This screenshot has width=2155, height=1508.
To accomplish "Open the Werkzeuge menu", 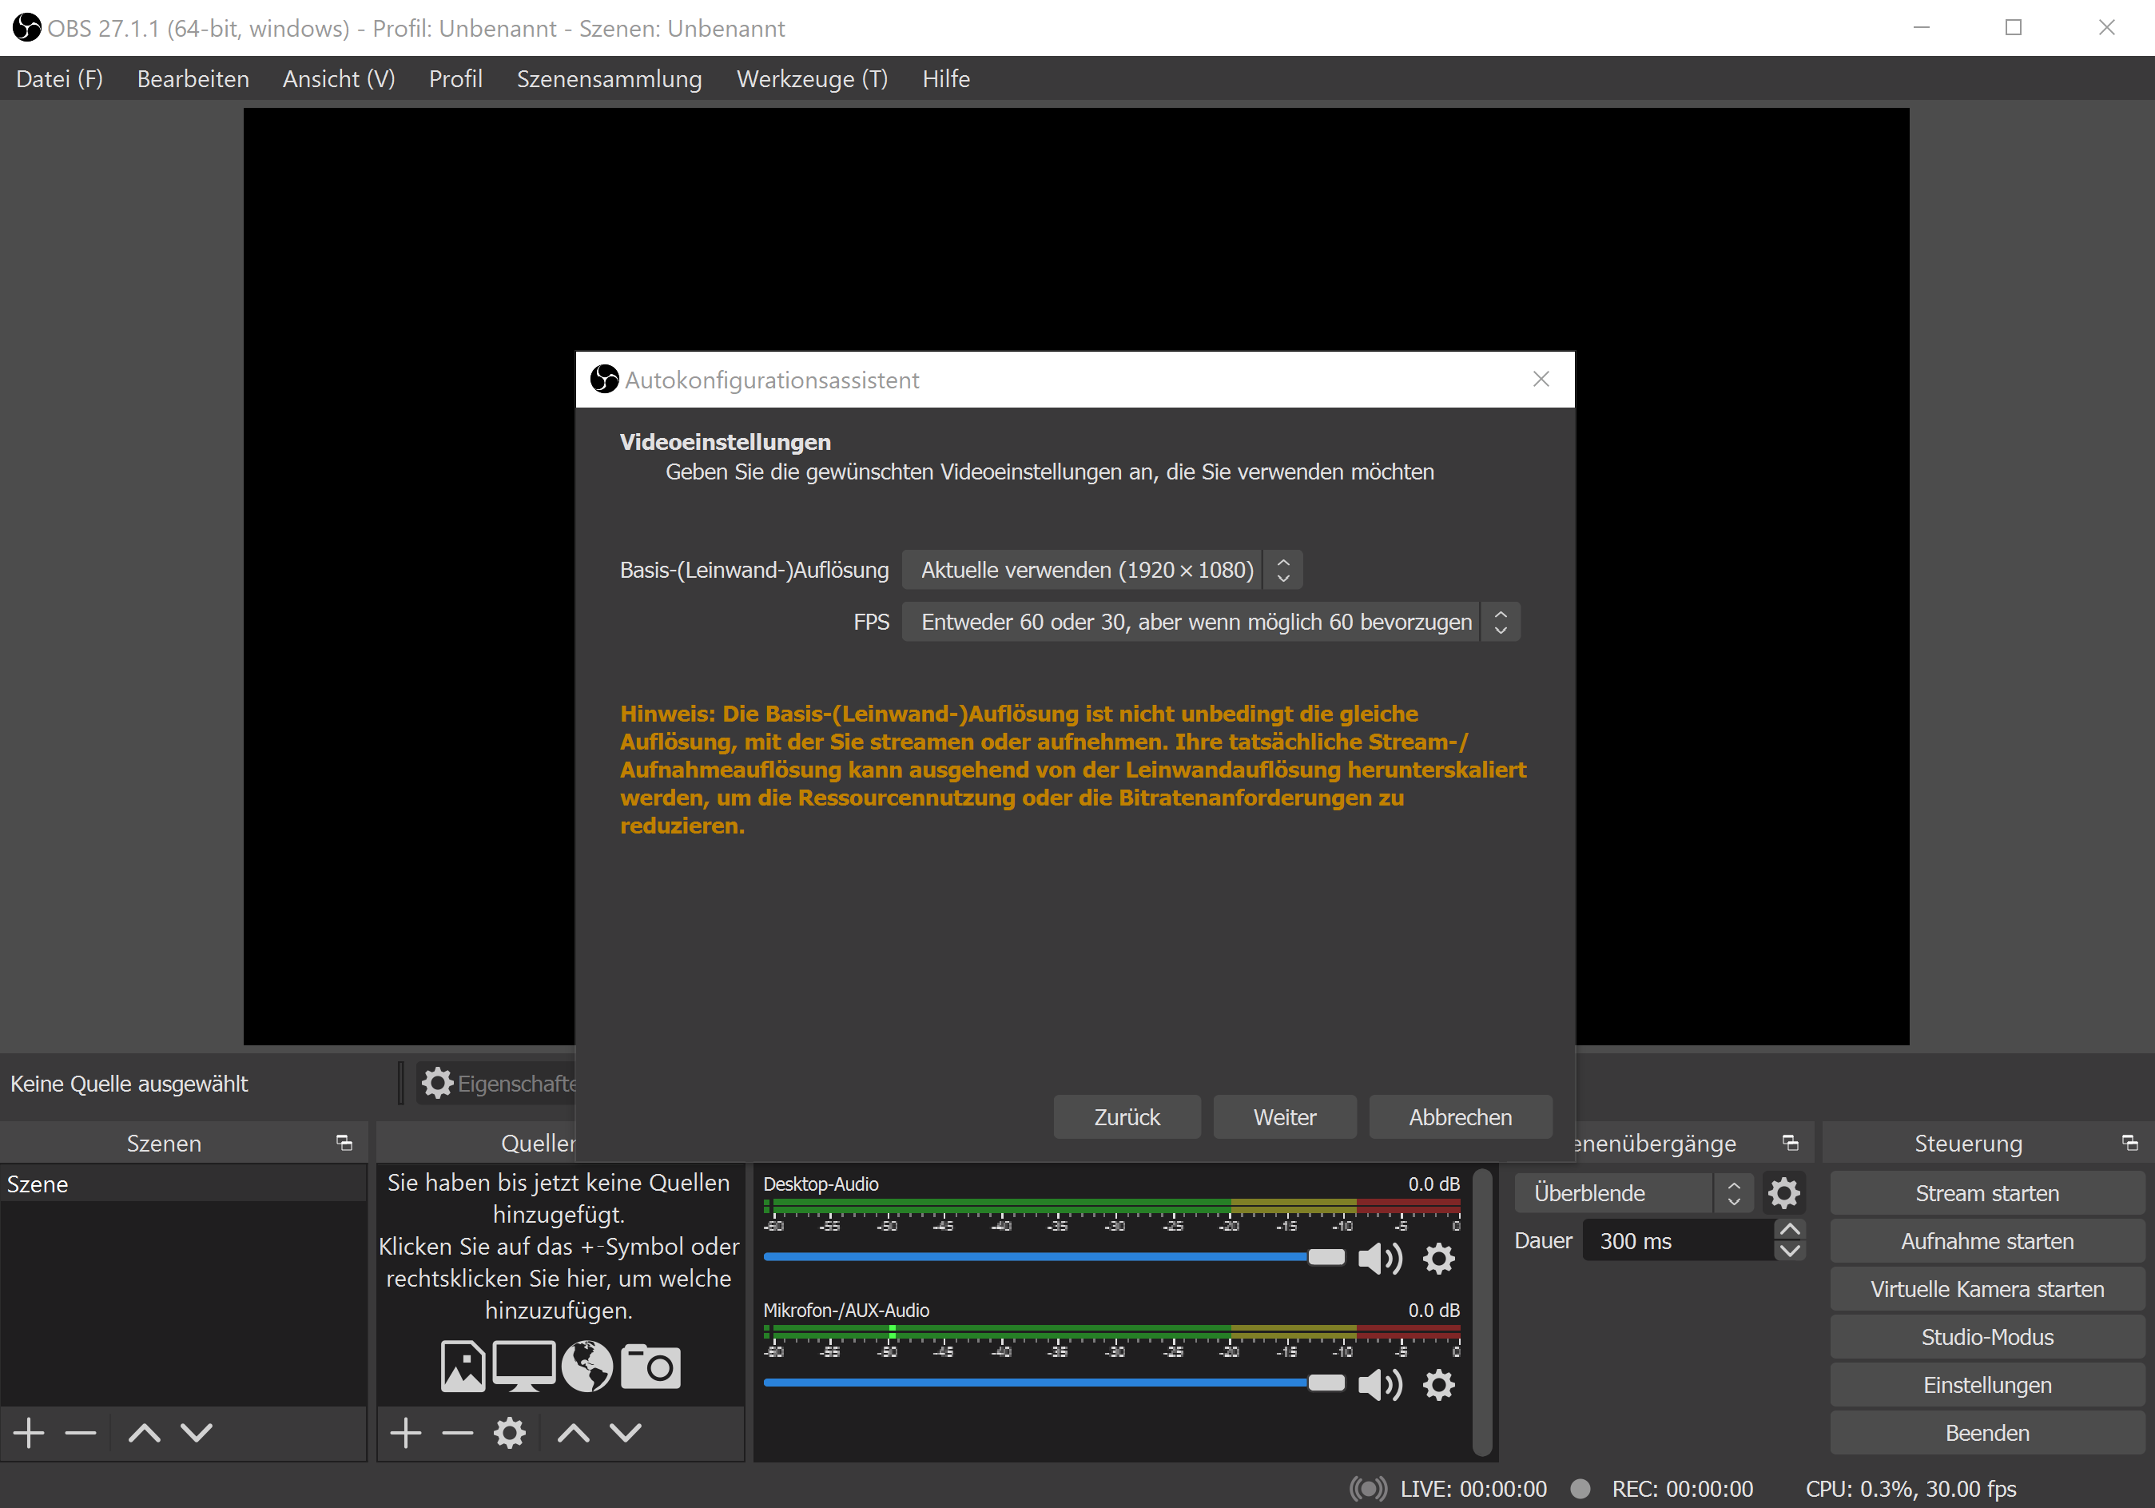I will pyautogui.click(x=811, y=79).
